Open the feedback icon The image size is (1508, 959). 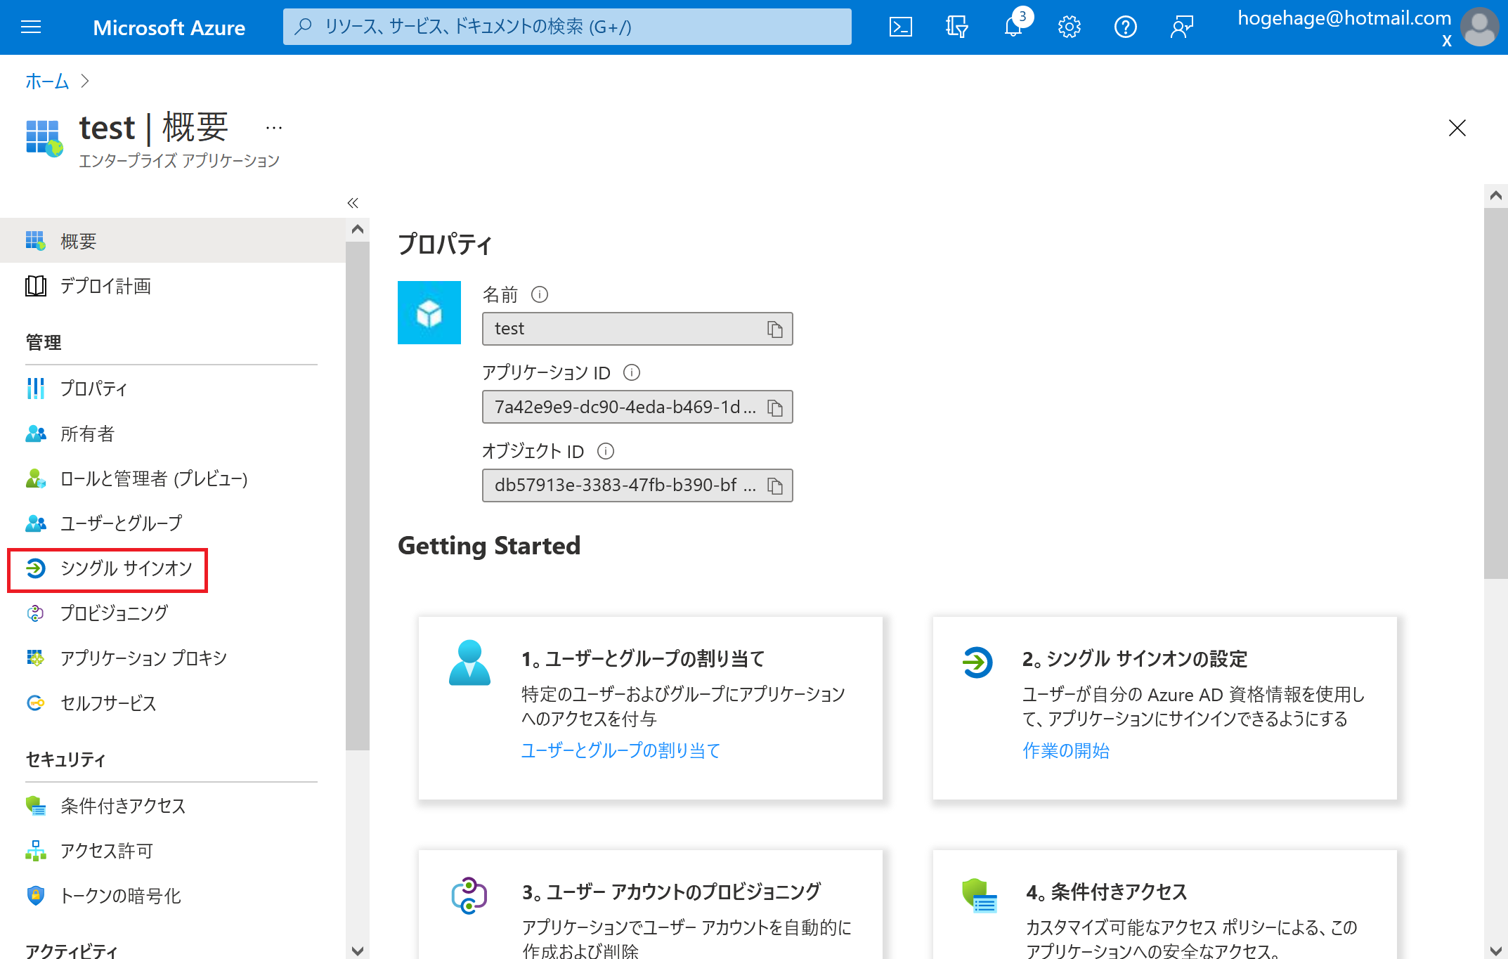(x=1182, y=27)
